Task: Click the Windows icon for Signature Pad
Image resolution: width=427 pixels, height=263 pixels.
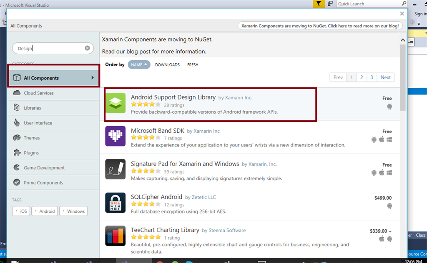Action: (389, 173)
